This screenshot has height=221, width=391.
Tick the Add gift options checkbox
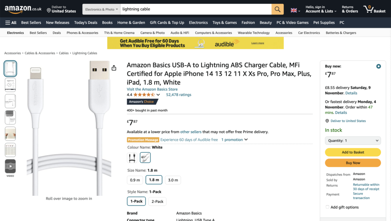[327, 207]
